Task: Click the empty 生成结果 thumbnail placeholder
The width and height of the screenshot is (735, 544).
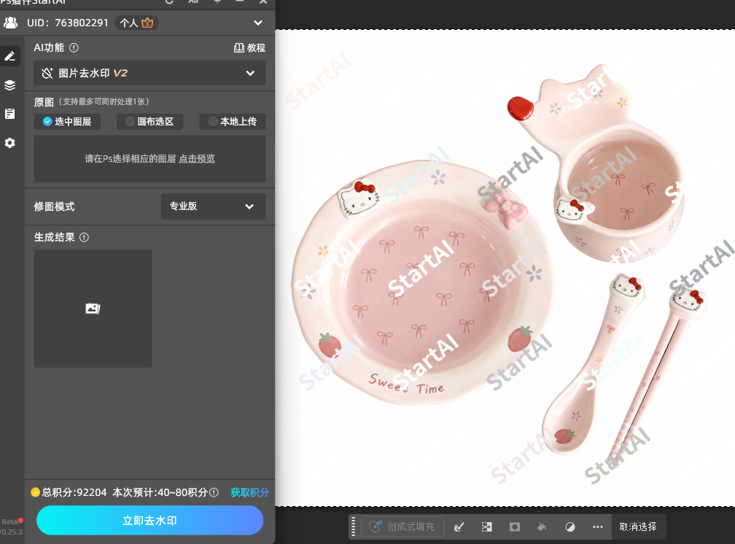Action: 93,308
